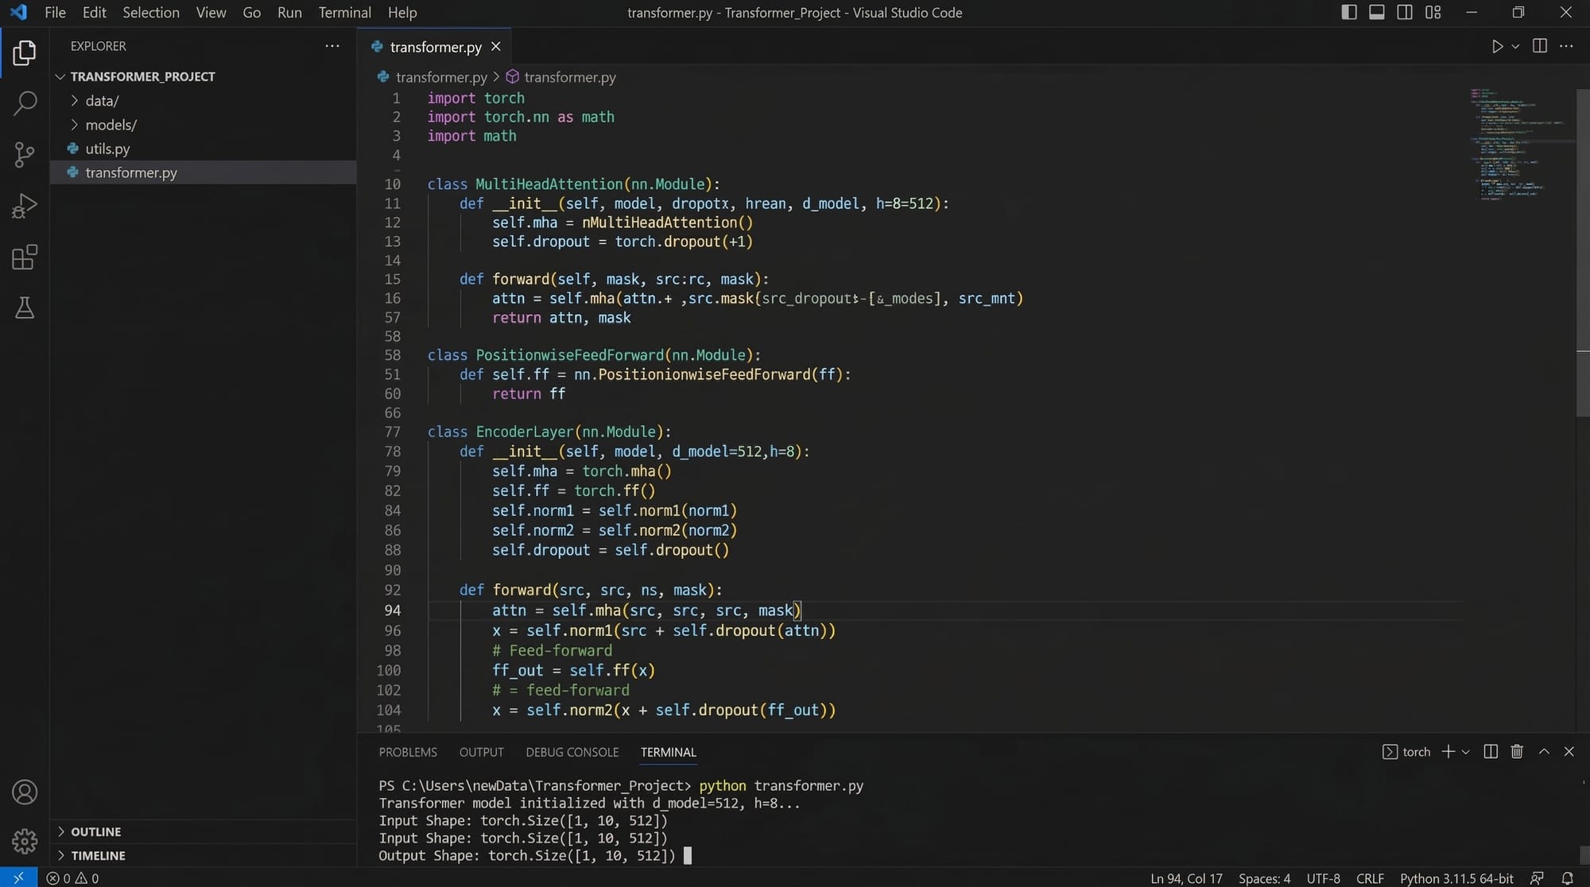Expand the data/ folder

click(102, 101)
